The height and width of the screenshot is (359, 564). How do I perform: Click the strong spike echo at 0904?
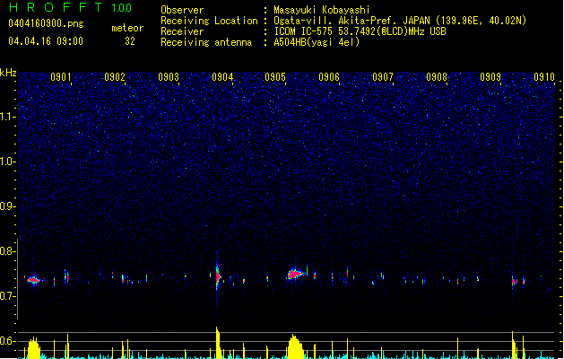[217, 276]
